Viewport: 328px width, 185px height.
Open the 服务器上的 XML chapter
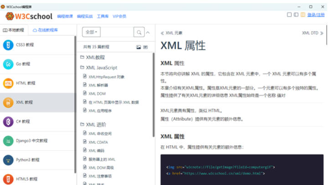pyautogui.click(x=102, y=159)
